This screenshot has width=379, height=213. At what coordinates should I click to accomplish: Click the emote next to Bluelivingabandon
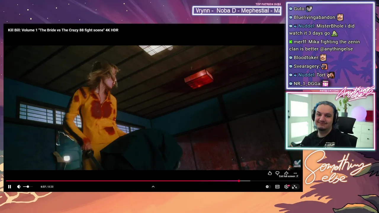tap(340, 17)
